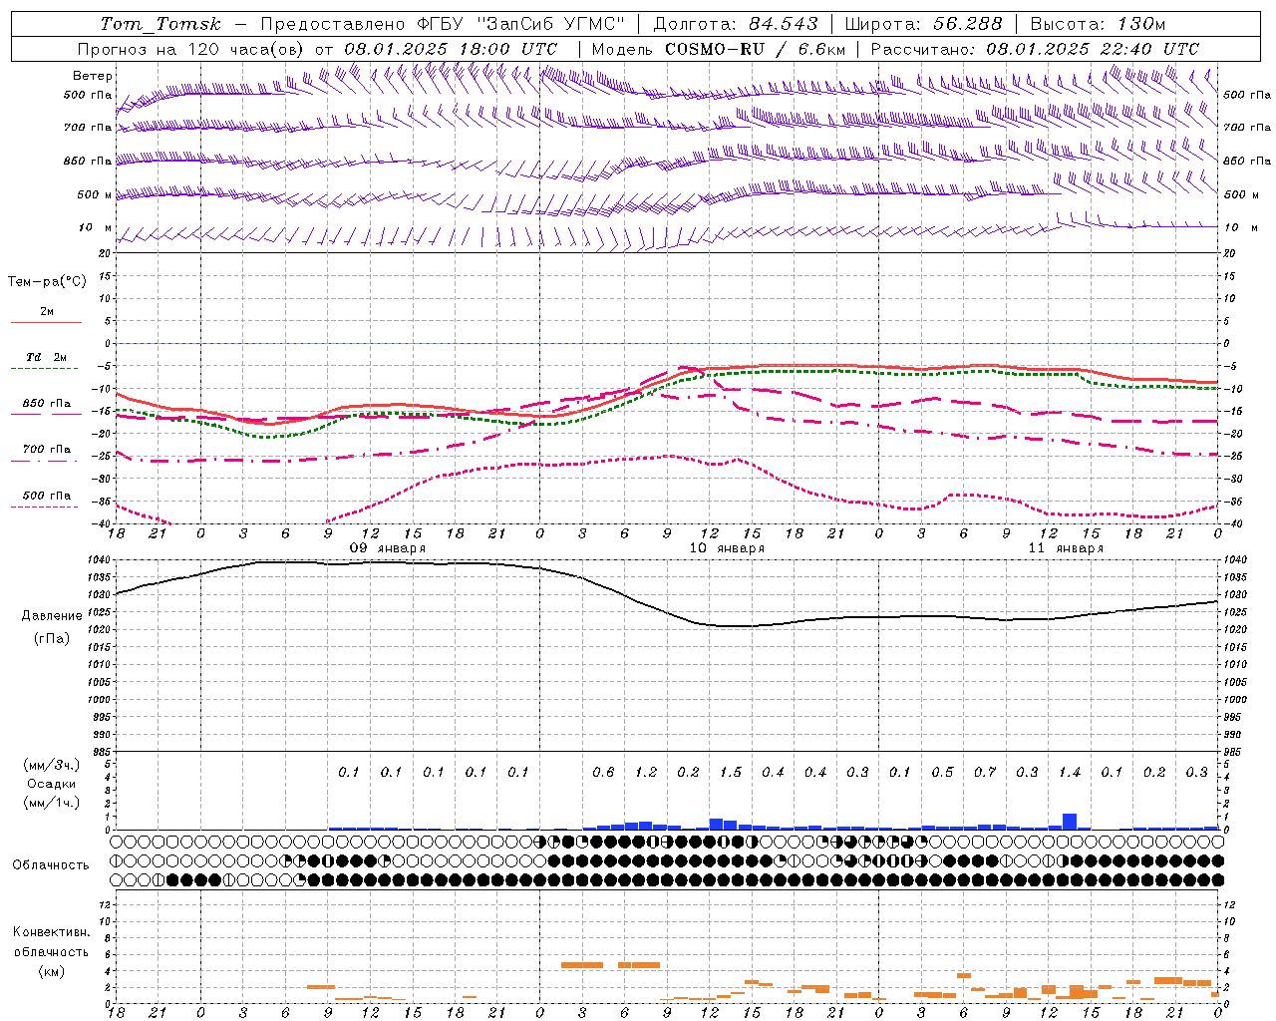The image size is (1276, 1021).
Task: Click the 1.2 precipitation value
Action: click(646, 773)
